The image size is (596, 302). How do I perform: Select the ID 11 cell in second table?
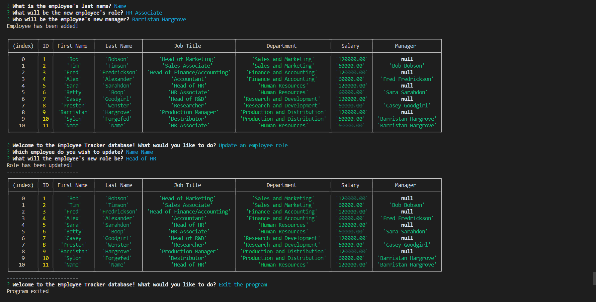[x=45, y=265]
